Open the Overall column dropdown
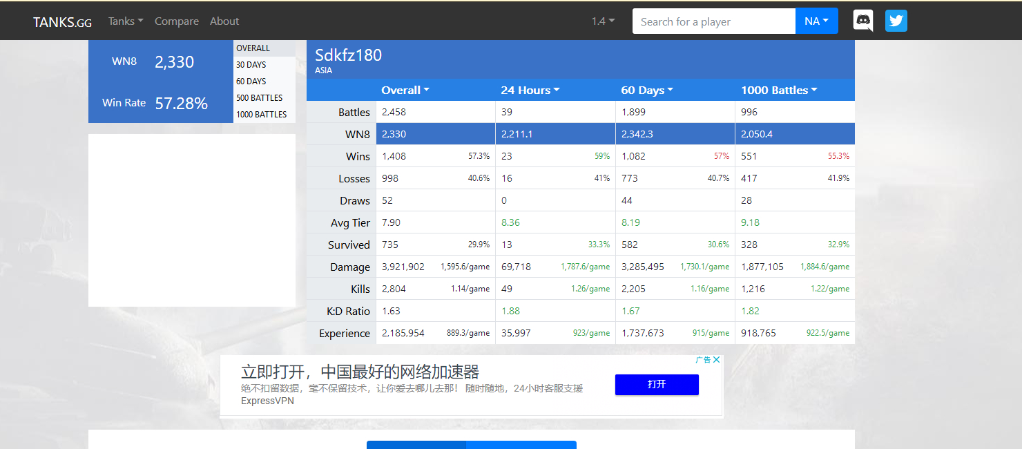The width and height of the screenshot is (1022, 449). point(405,90)
